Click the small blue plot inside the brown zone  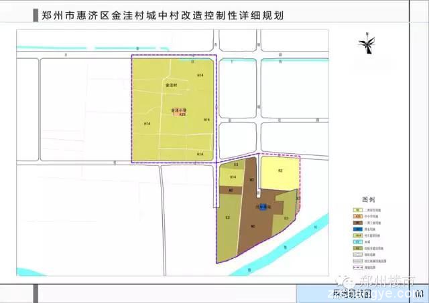[263, 207]
